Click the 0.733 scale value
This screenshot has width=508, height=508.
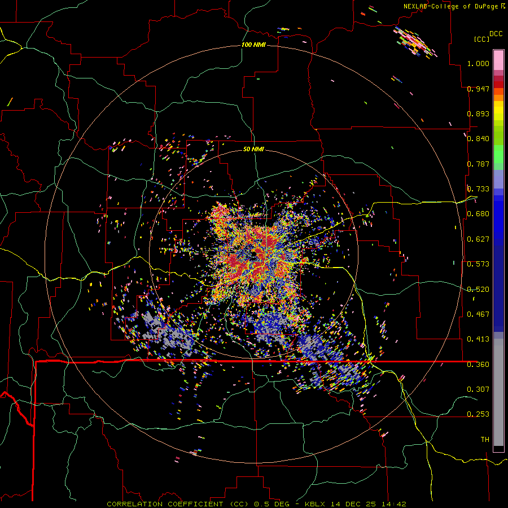[x=478, y=189]
